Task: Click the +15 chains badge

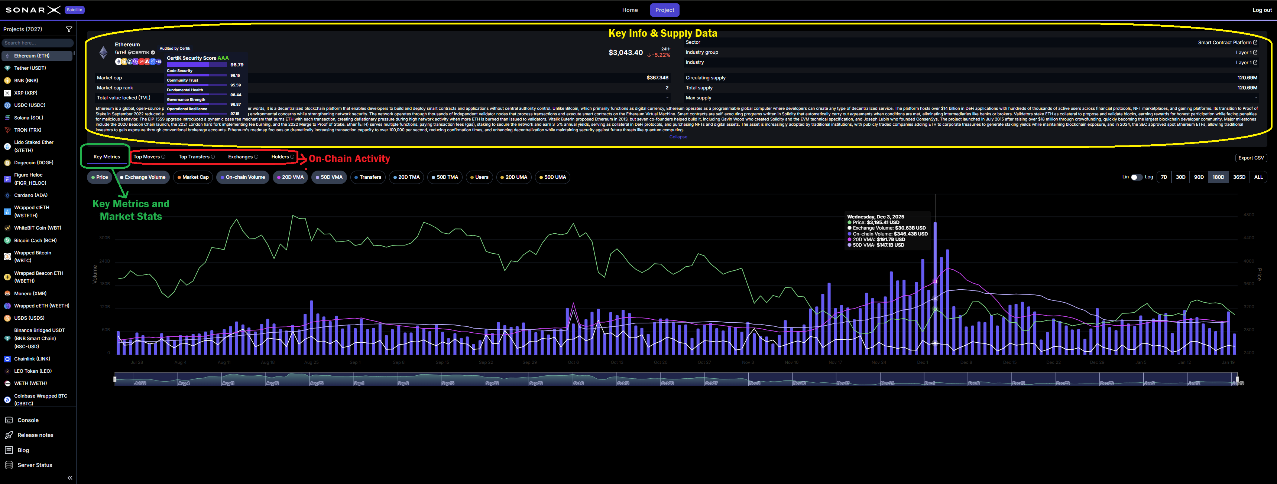Action: pos(159,62)
